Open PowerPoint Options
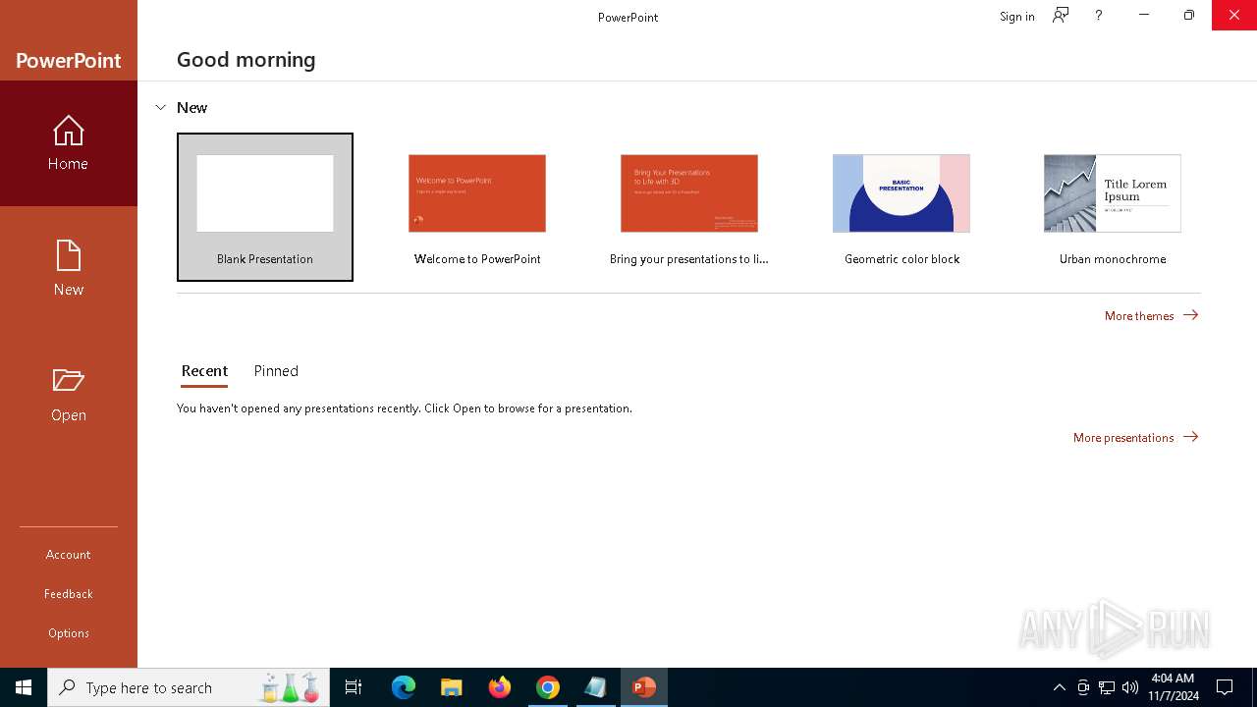 click(69, 633)
